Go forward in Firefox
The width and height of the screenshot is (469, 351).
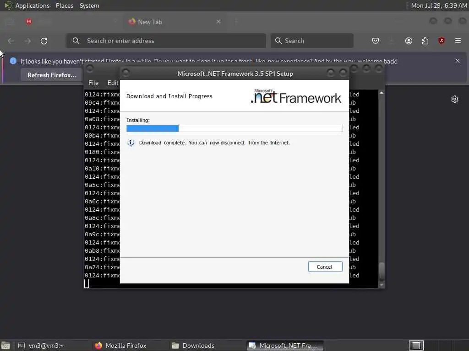pos(27,41)
